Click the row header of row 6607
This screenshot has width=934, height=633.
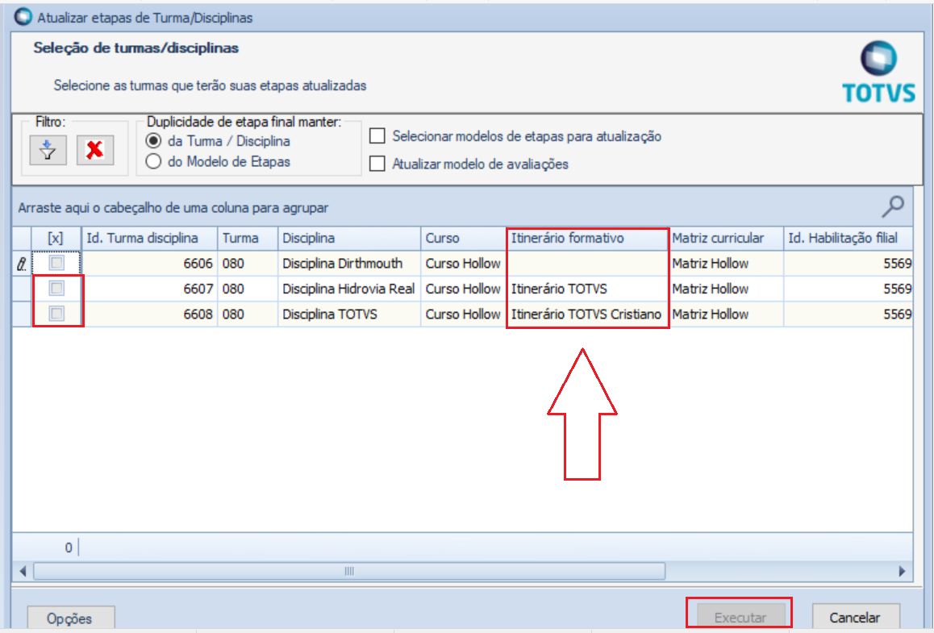22,289
